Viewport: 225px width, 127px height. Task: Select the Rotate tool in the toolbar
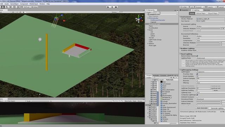7,7
